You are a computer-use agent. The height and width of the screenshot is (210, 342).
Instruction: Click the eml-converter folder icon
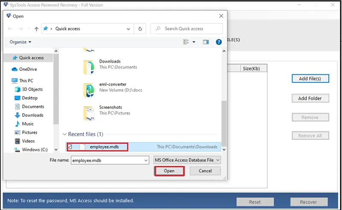89,90
